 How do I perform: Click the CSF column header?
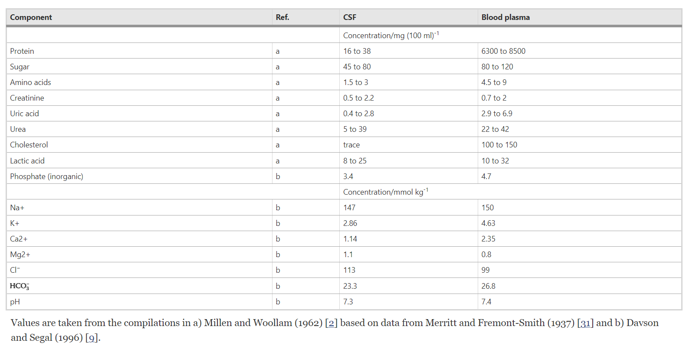coord(349,17)
